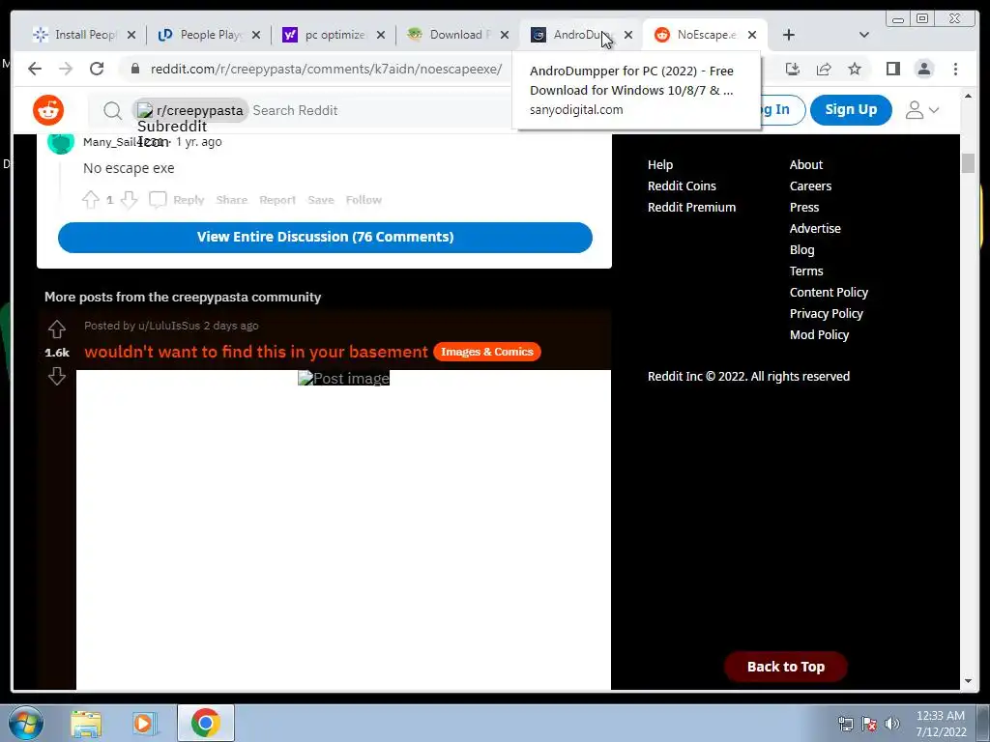Viewport: 990px width, 742px height.
Task: Upvote the Many_Sail comment
Action: 90,200
